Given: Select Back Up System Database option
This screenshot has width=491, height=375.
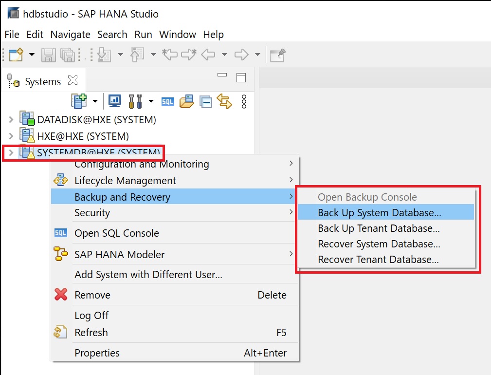Looking at the screenshot, I should (x=386, y=212).
